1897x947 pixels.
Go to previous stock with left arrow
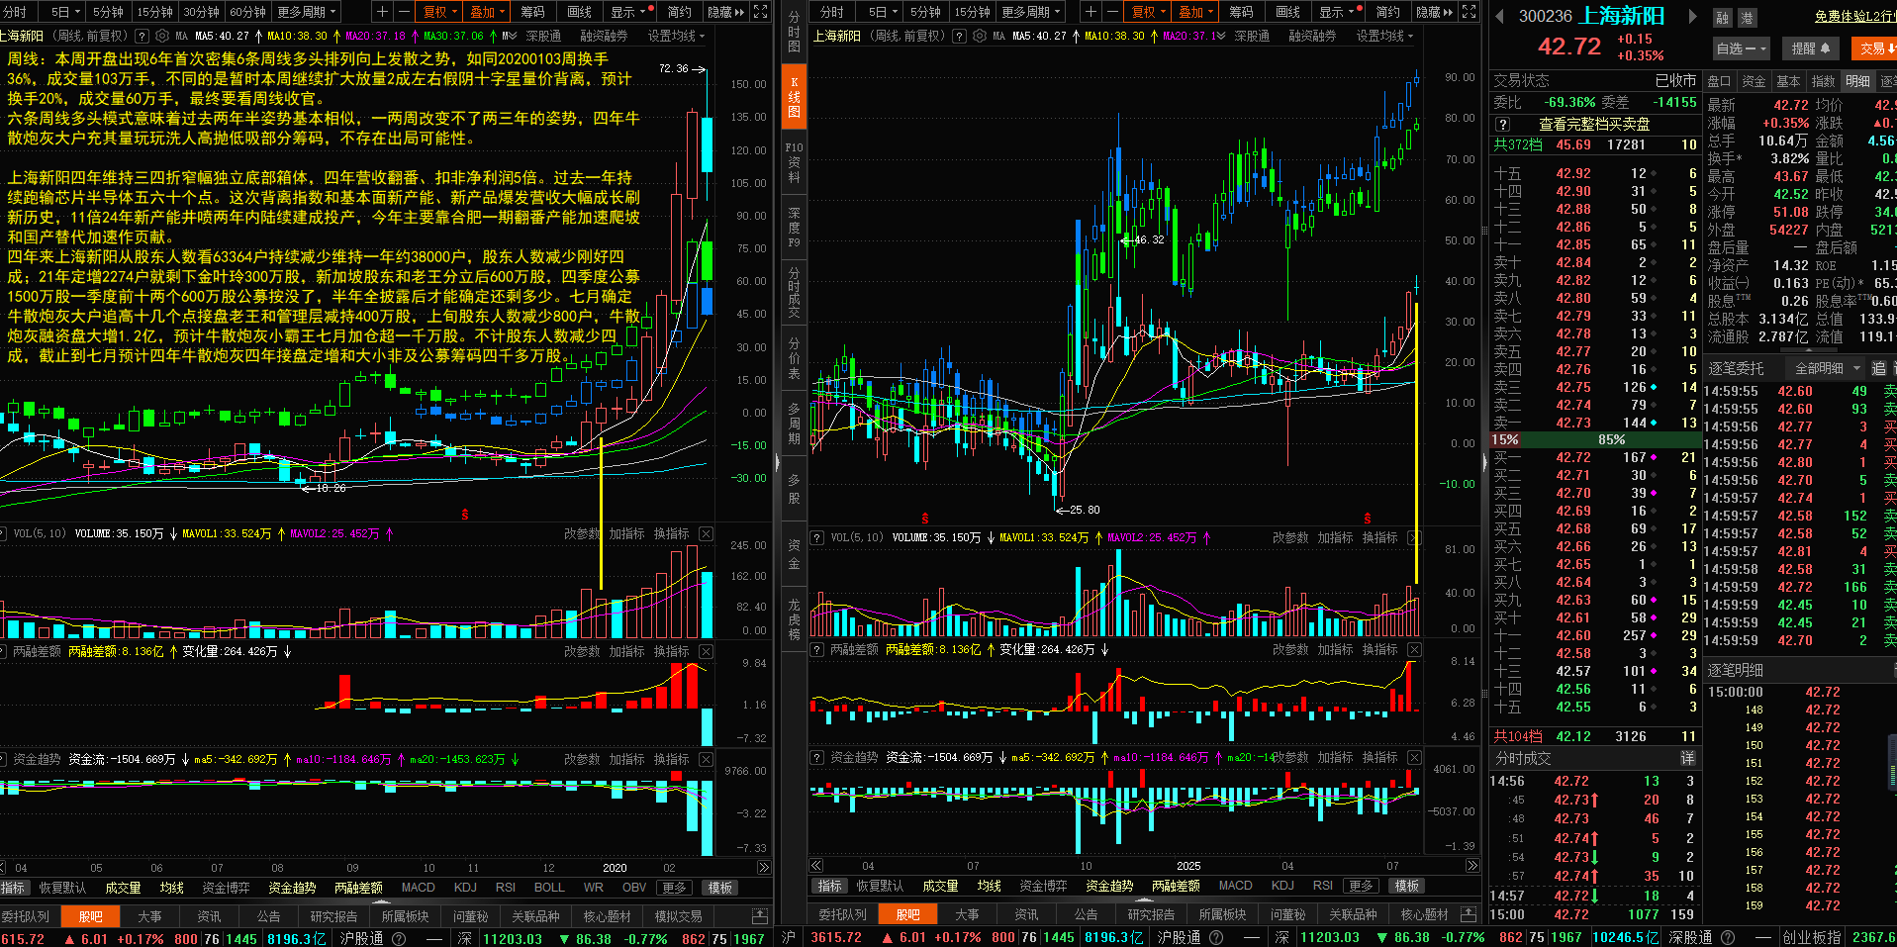pos(1499,17)
